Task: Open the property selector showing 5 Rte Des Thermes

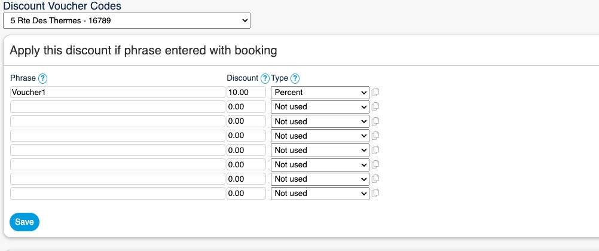Action: 126,20
